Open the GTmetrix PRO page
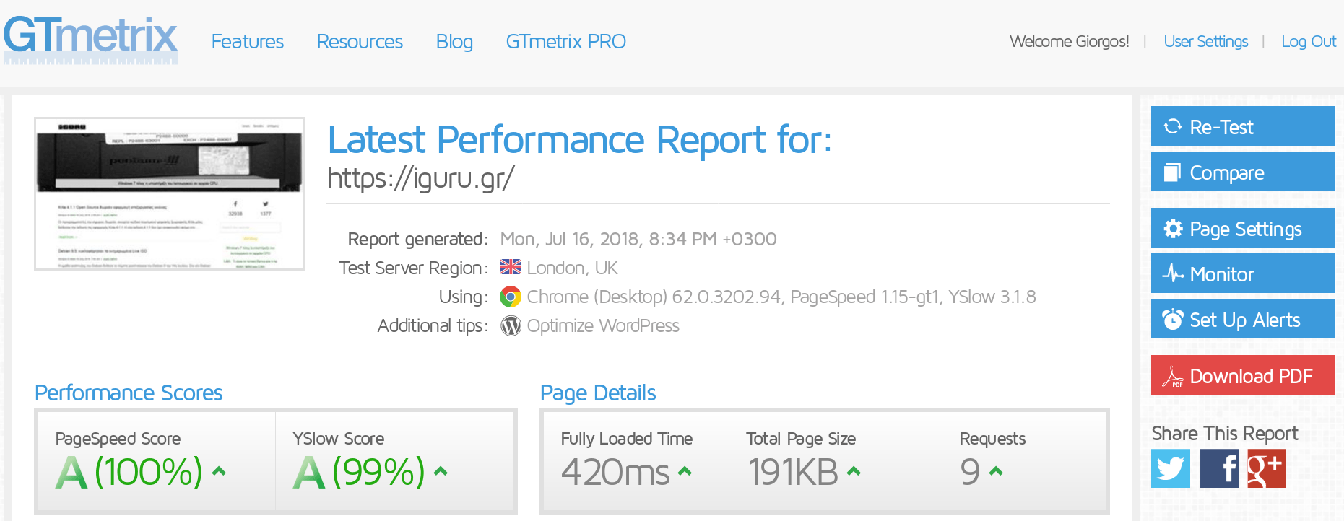The image size is (1344, 521). [565, 42]
